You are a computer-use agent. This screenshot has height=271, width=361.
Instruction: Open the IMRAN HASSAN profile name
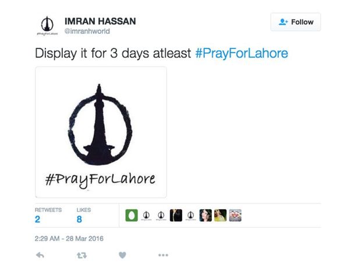coord(100,21)
